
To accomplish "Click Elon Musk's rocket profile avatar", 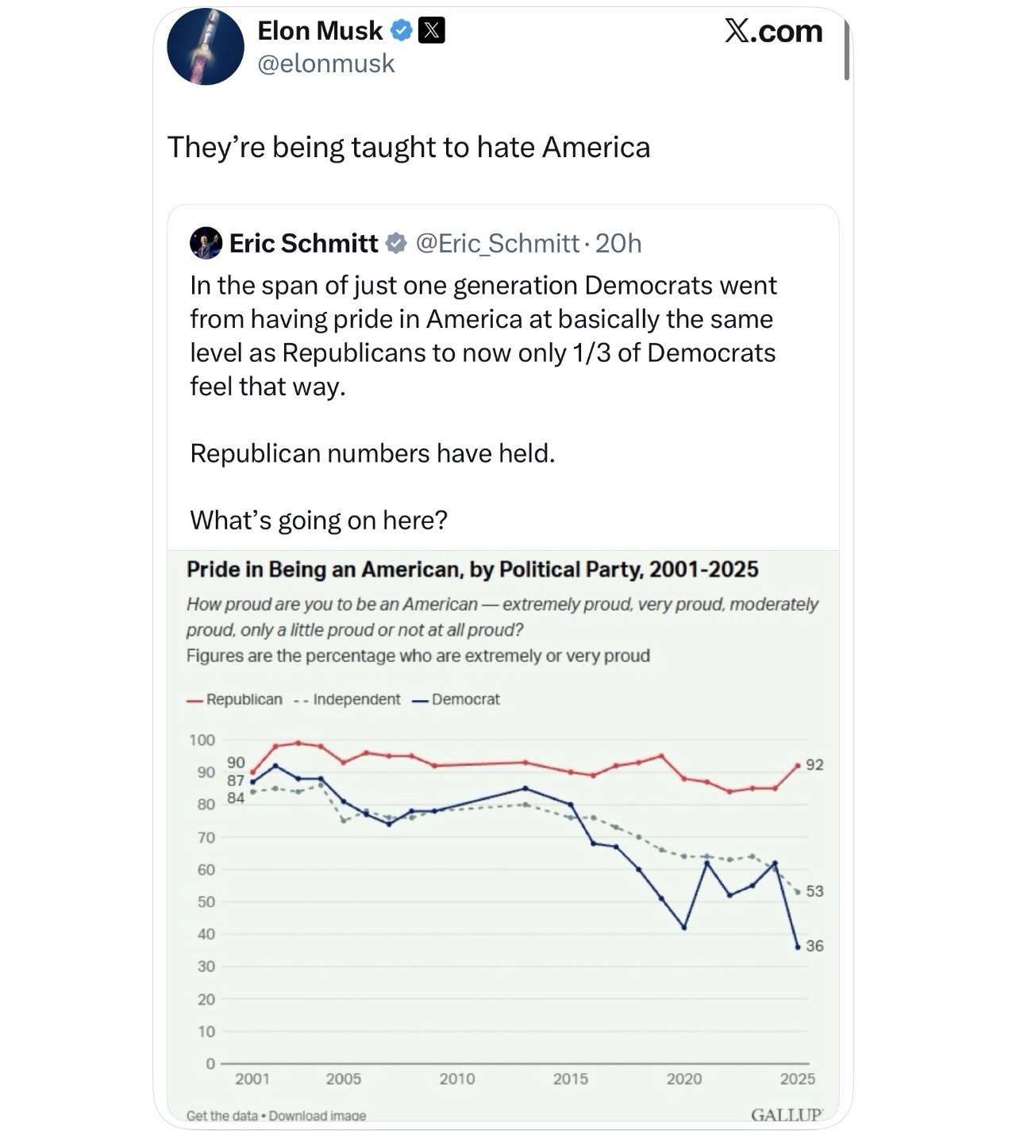I will (206, 47).
